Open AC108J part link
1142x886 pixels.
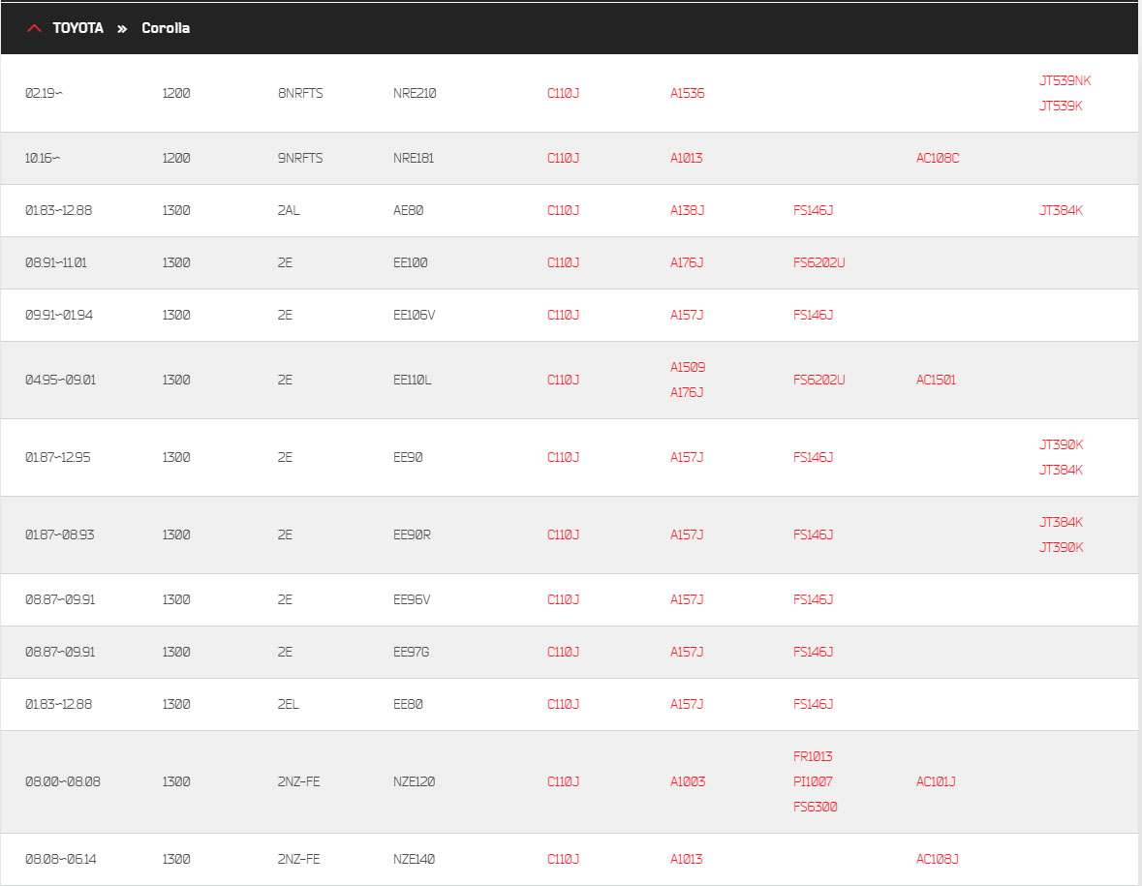[938, 859]
